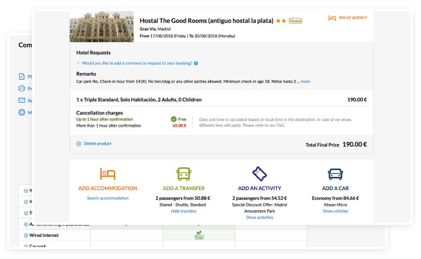Open Search accommodation link
The height and width of the screenshot is (259, 421).
108,198
